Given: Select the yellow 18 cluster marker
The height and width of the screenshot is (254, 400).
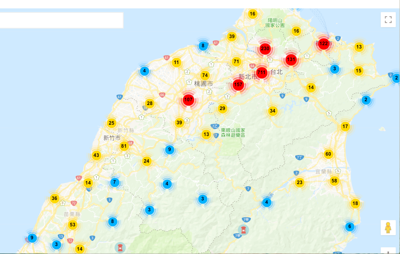Looking at the screenshot, I should tap(355, 203).
